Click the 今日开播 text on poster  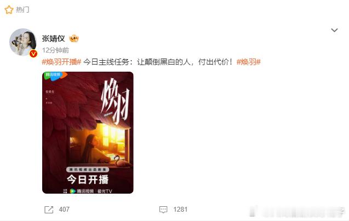point(88,179)
